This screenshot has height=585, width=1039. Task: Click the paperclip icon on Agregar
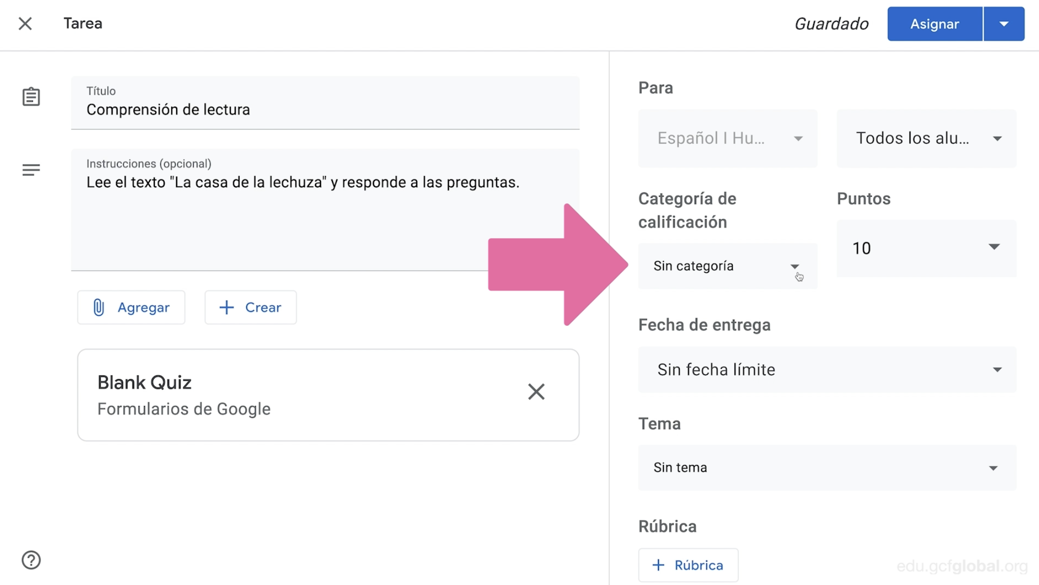pos(99,307)
